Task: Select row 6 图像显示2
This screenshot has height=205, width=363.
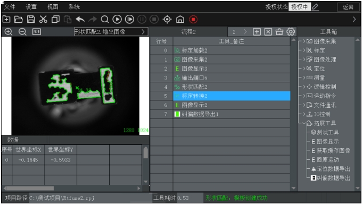Action: click(232, 105)
